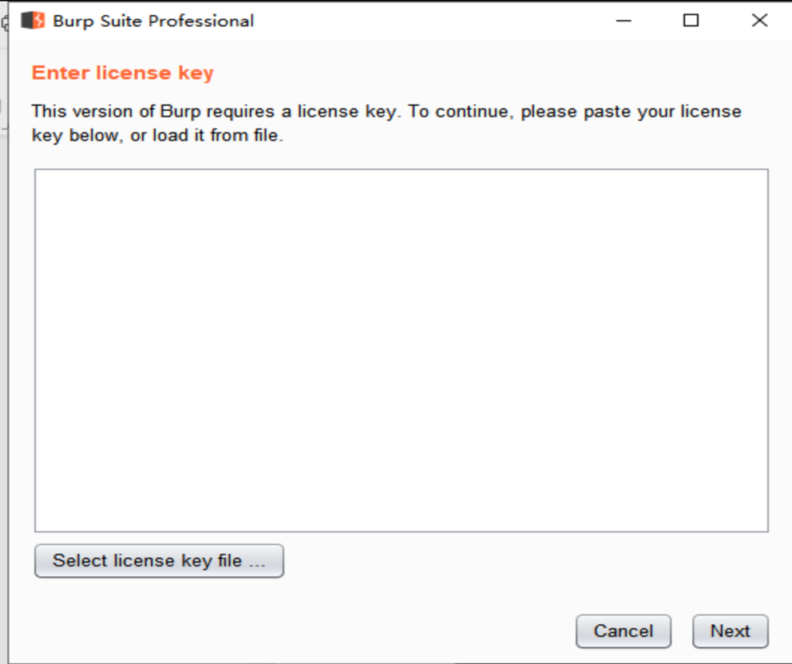Click the Burp Suite logo icon
Viewport: 792px width, 664px height.
click(x=33, y=21)
